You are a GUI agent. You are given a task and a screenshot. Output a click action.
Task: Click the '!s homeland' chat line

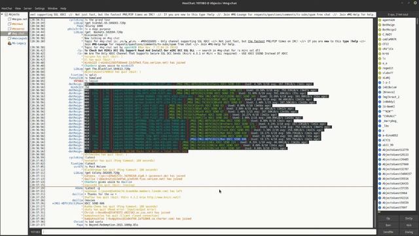point(93,78)
